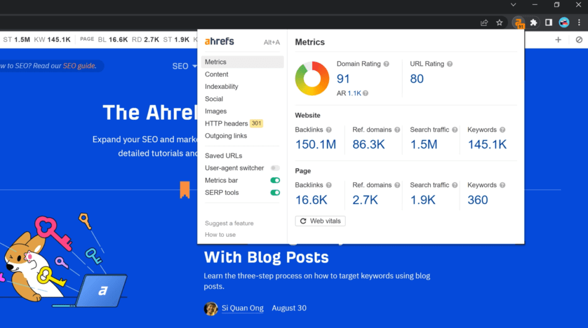Select the Metrics menu item
The height and width of the screenshot is (328, 588).
[242, 62]
